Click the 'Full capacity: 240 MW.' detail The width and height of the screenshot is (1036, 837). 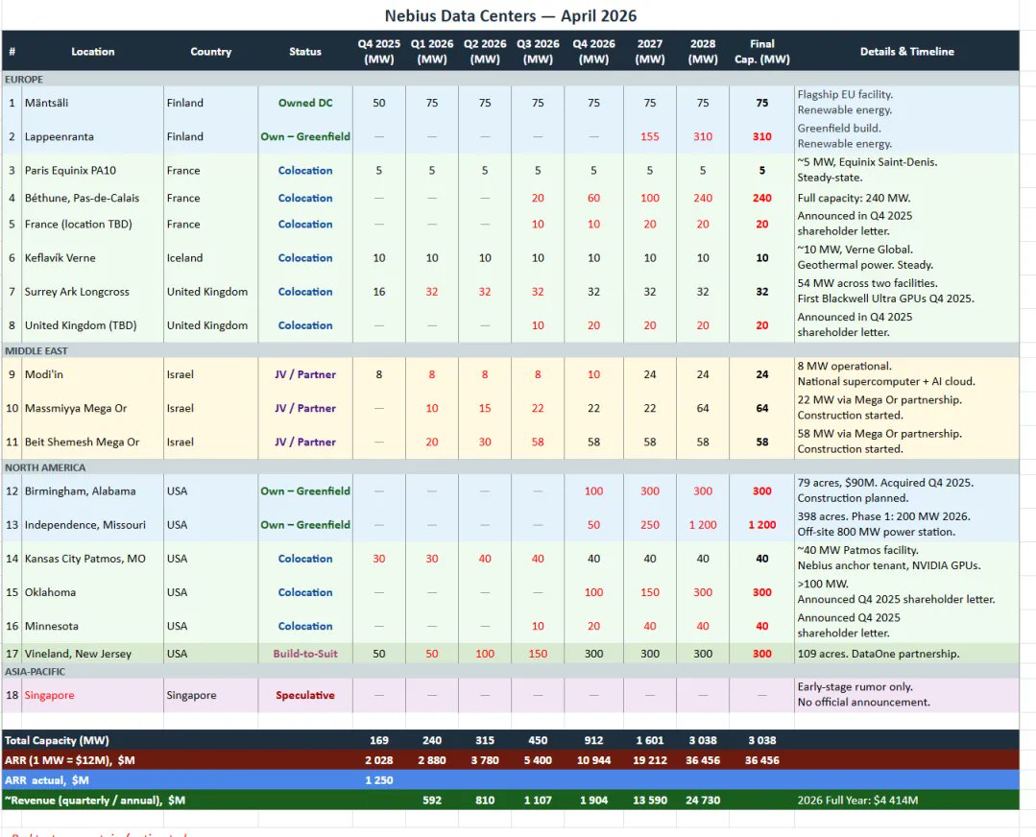point(854,198)
